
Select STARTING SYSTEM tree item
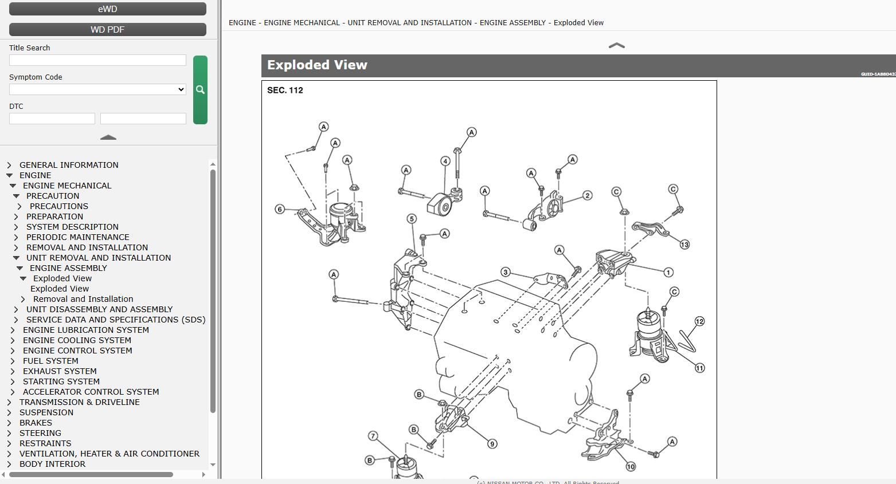click(61, 381)
